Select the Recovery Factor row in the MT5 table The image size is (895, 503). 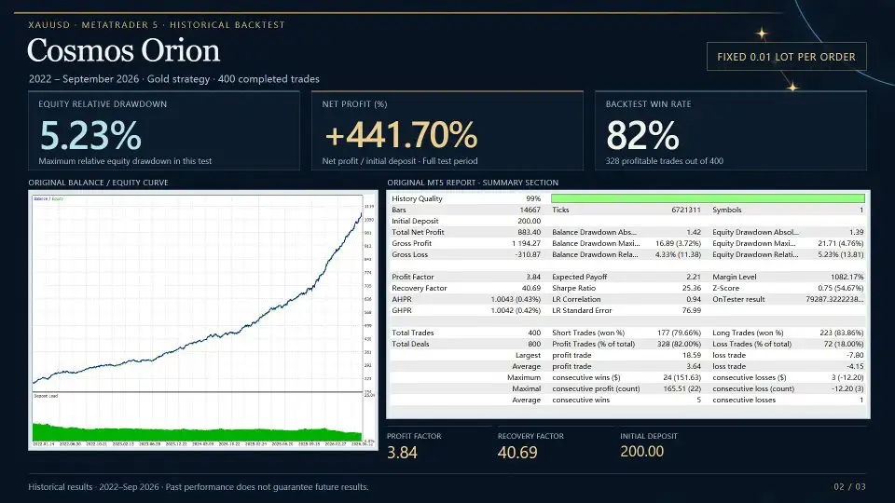(x=466, y=288)
